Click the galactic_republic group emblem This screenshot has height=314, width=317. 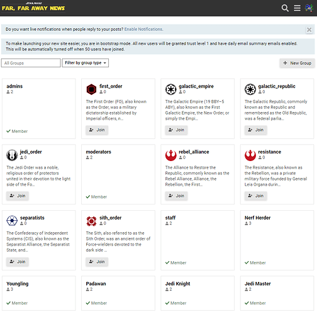[250, 89]
